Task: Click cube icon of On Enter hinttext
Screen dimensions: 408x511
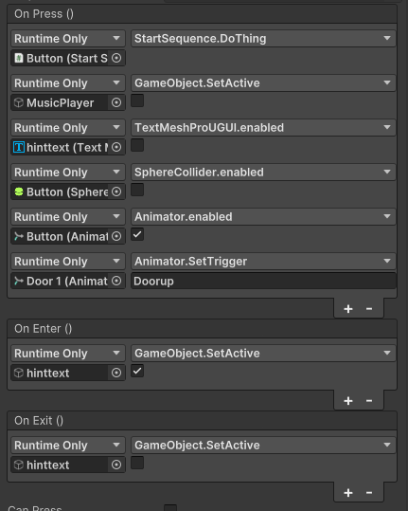Action: pyautogui.click(x=19, y=373)
